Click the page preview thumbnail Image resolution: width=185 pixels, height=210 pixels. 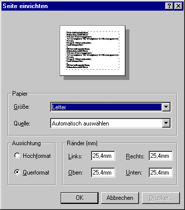coord(92,51)
